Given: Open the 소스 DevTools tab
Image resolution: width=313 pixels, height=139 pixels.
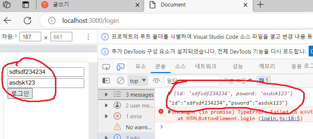Looking at the screenshot, I should (x=180, y=66).
